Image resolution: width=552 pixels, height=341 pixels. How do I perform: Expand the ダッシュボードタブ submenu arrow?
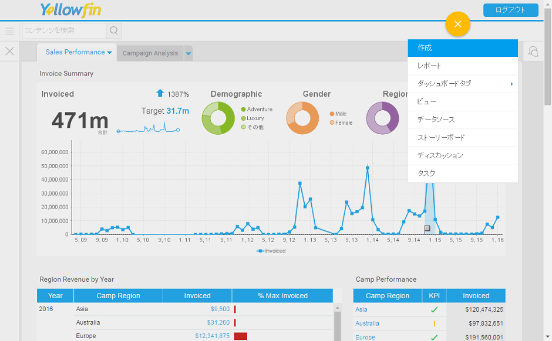[x=511, y=84]
